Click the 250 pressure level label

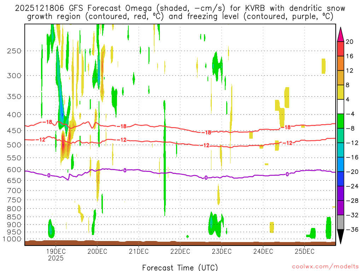pos(14,51)
